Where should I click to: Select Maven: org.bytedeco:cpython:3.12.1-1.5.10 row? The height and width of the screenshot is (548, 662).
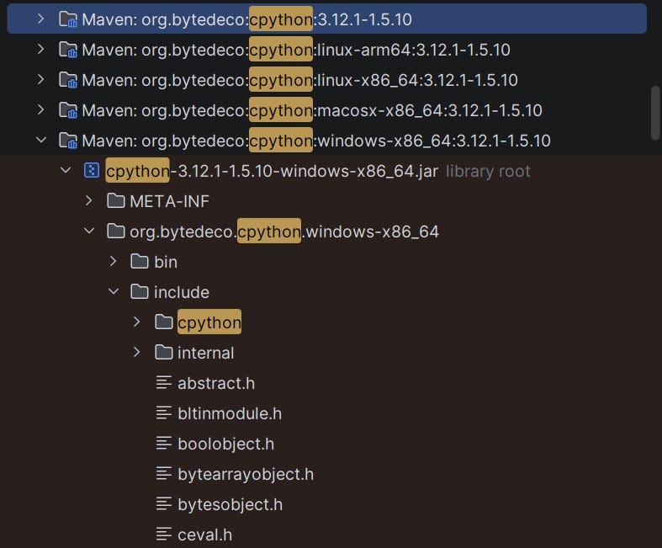326,19
